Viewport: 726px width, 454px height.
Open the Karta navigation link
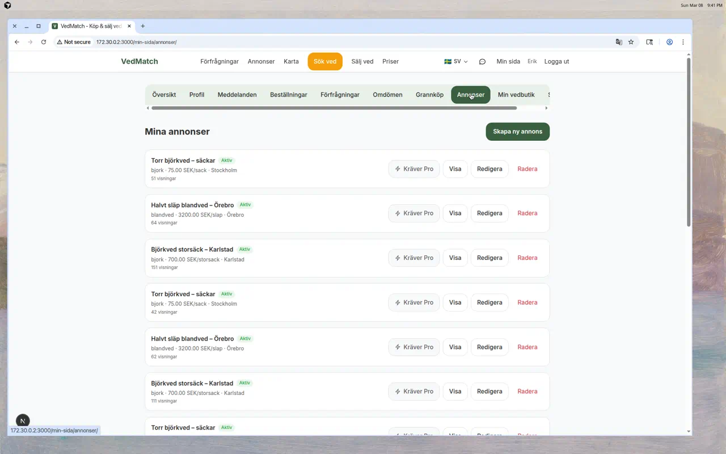point(291,62)
